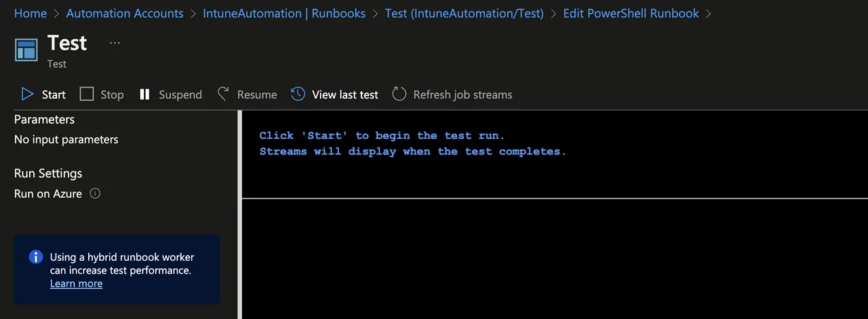
Task: Click the Start play icon
Action: point(27,94)
